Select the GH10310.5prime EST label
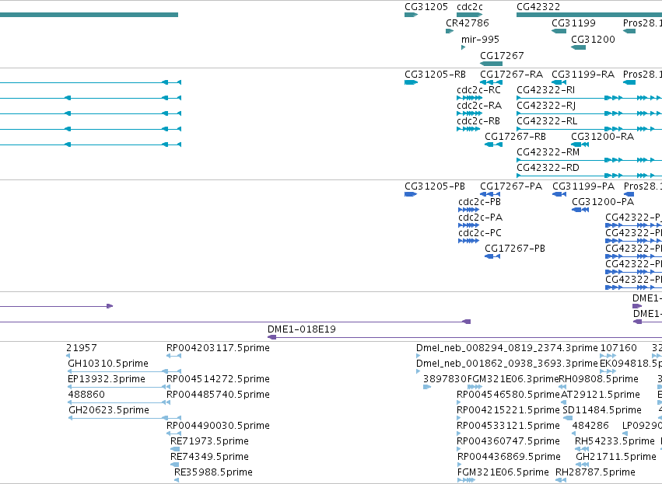Image resolution: width=662 pixels, height=484 pixels. point(108,364)
